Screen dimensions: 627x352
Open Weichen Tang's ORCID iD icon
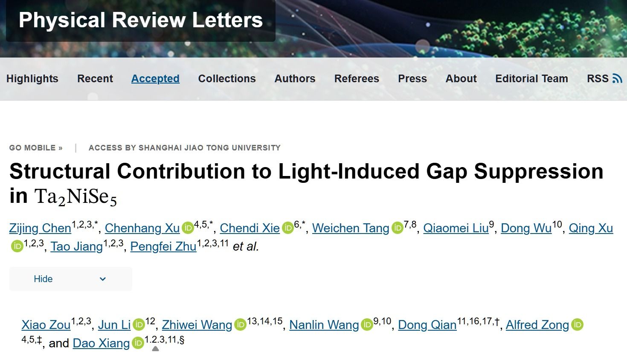tap(397, 228)
